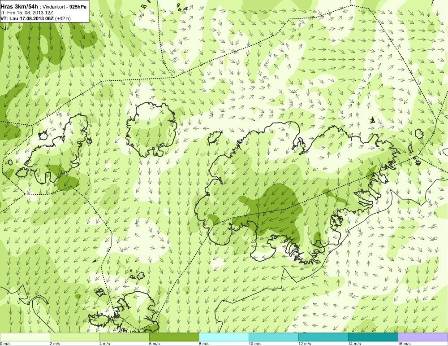Click the '0 m/s' legend label
Viewport: 448px width, 346px height.
tap(5, 344)
